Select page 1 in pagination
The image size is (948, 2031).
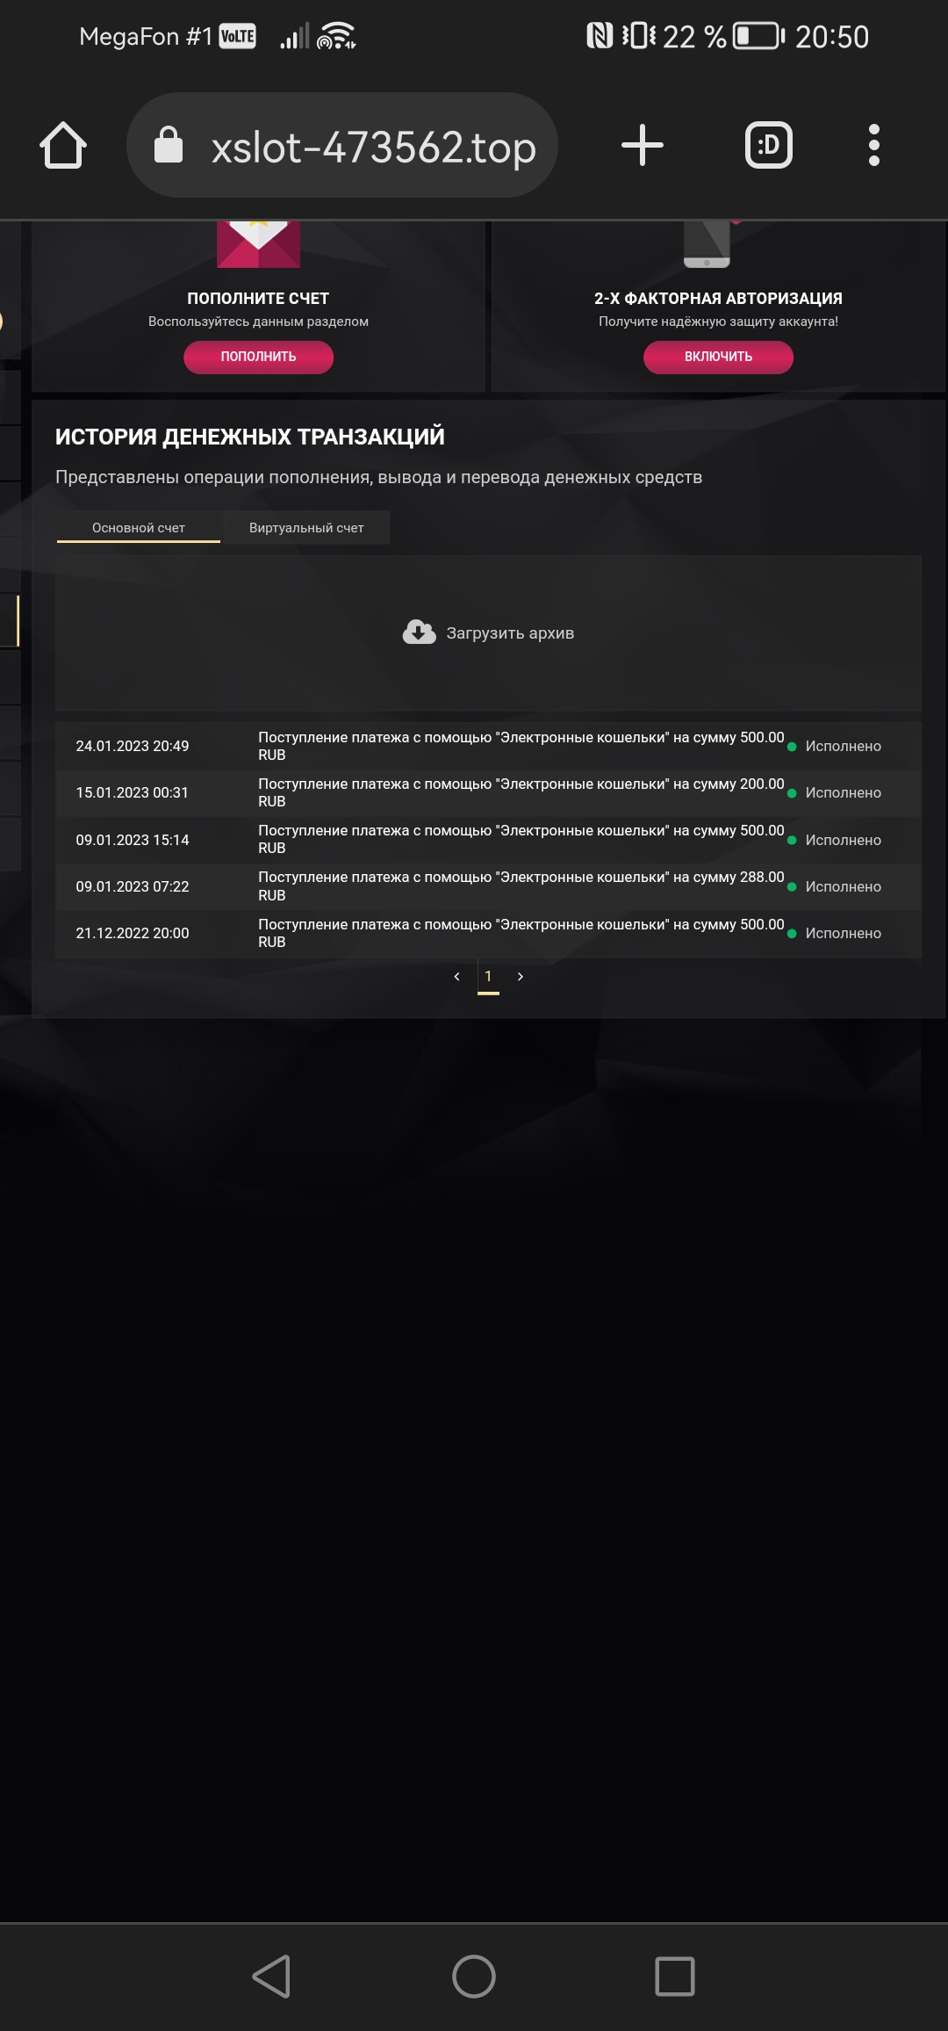(488, 977)
